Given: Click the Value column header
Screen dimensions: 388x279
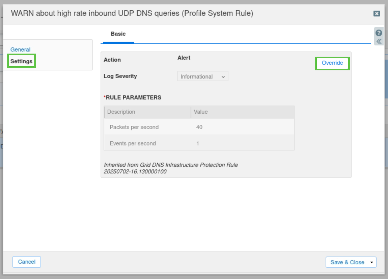Looking at the screenshot, I should click(201, 112).
